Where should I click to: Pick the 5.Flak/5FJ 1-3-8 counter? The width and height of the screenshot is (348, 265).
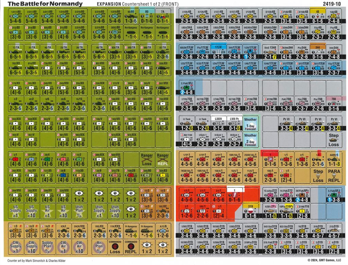pos(334,195)
